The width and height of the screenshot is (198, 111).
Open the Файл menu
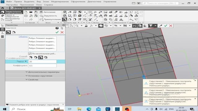(x=9, y=2)
